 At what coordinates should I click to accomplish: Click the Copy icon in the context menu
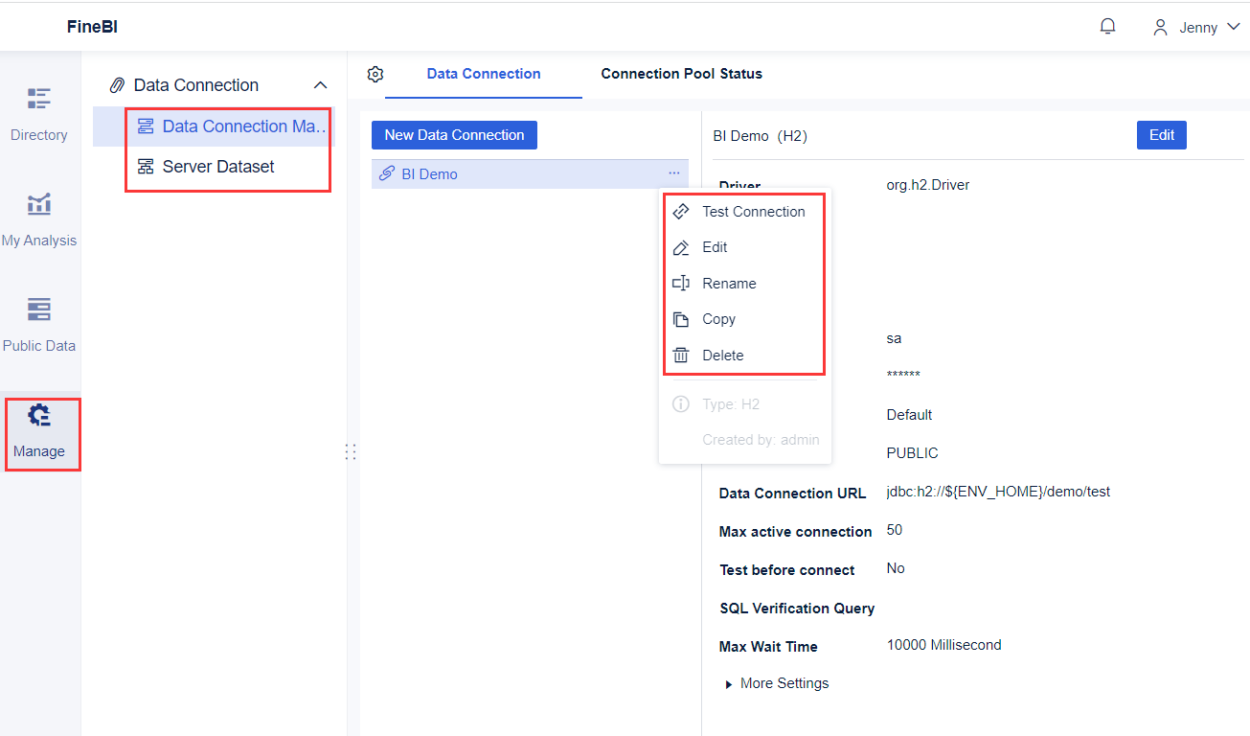coord(680,318)
